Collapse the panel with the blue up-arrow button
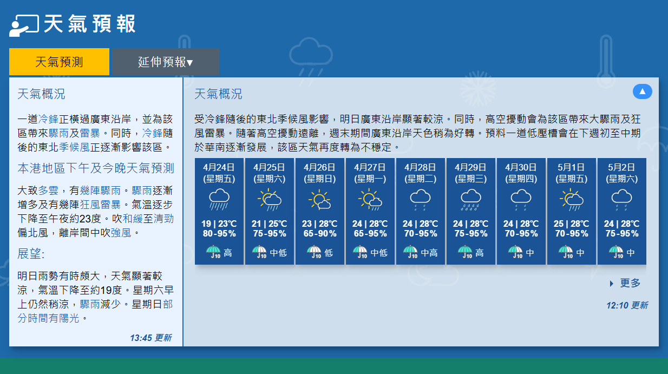This screenshot has height=374, width=668. click(642, 91)
